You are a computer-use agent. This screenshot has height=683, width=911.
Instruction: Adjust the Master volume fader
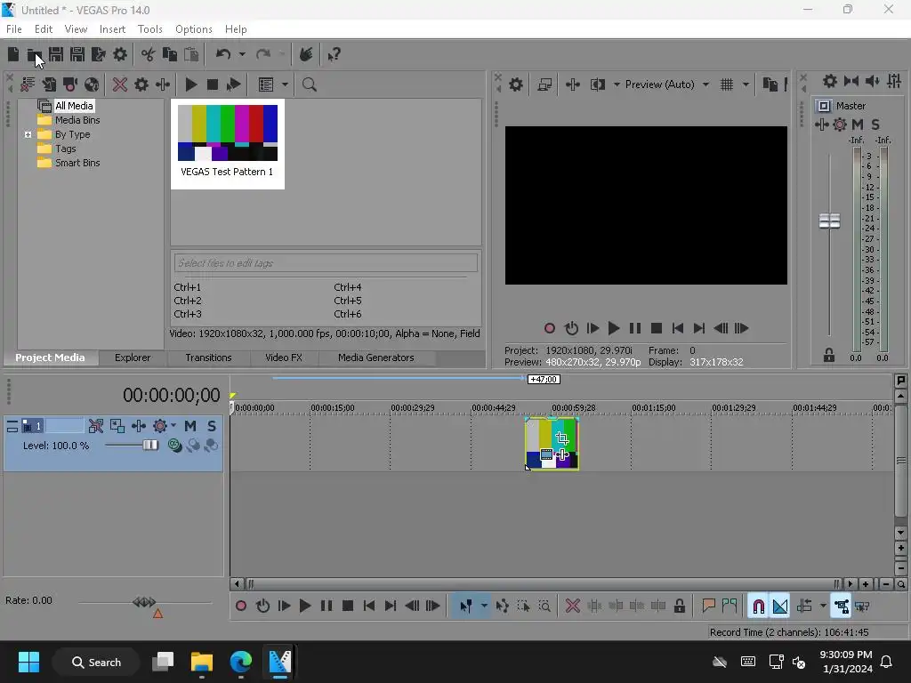pyautogui.click(x=829, y=221)
